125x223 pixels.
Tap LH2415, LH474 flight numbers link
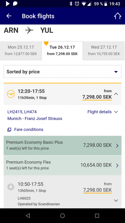22,112
